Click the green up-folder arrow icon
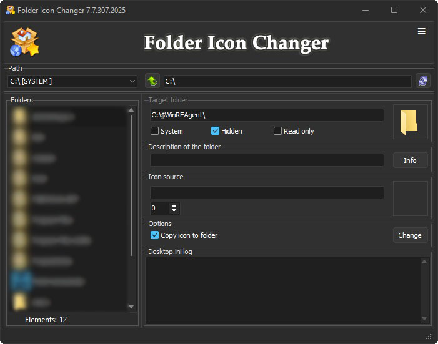 [152, 81]
